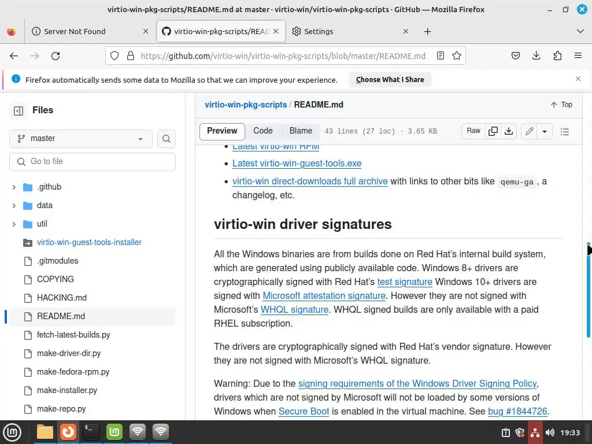This screenshot has height=444, width=592.
Task: Open virtio-win-guest-tools-installer submodule
Action: 89,242
